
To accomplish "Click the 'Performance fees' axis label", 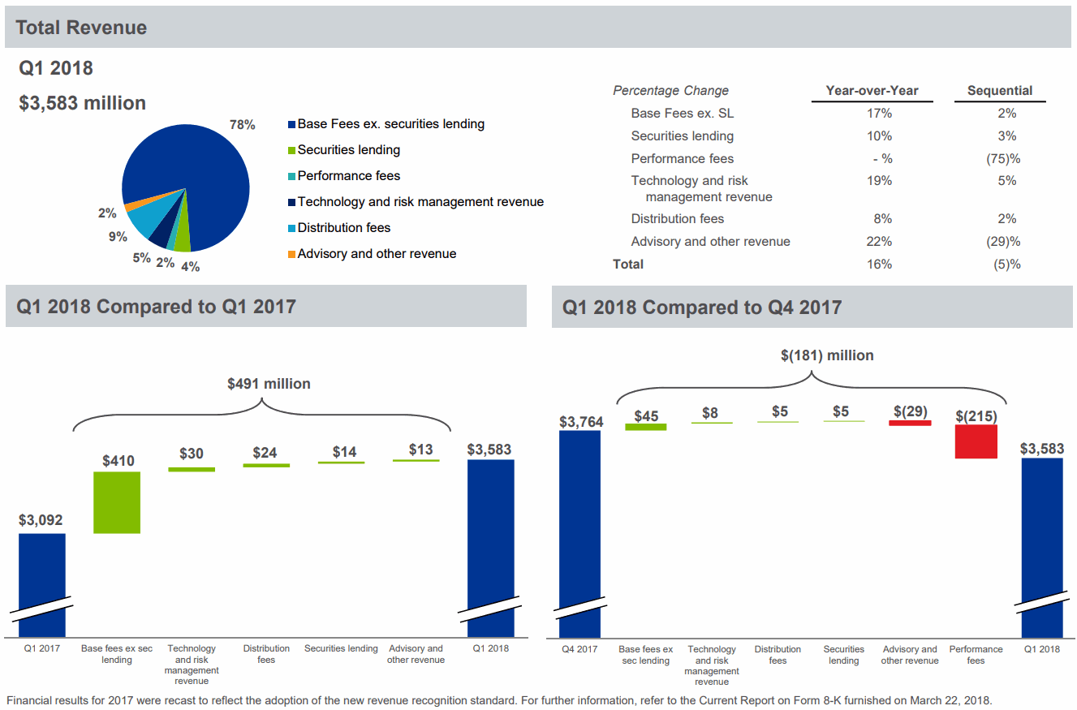I will click(x=976, y=655).
